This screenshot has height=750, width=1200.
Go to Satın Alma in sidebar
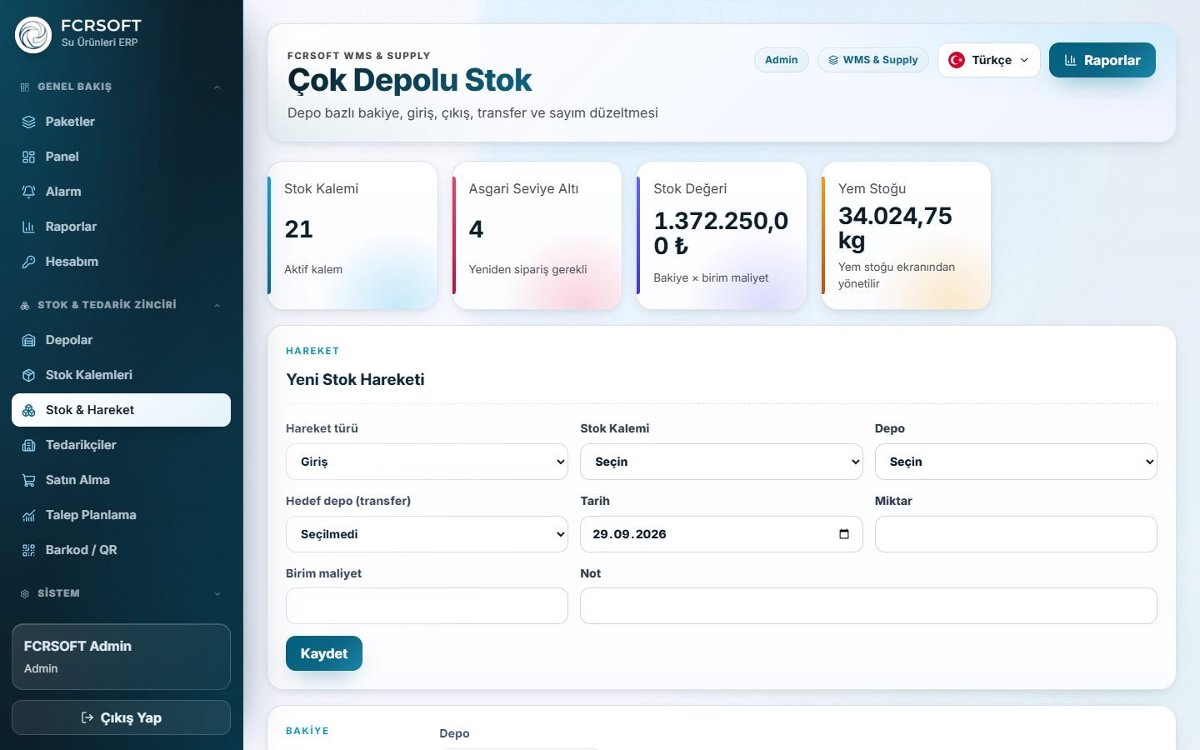[121, 480]
